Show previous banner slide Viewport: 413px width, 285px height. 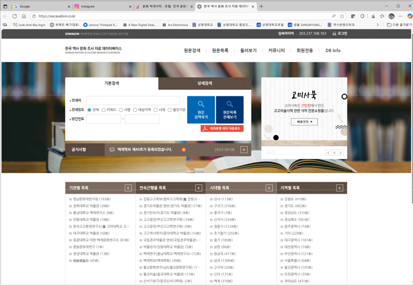click(x=328, y=153)
